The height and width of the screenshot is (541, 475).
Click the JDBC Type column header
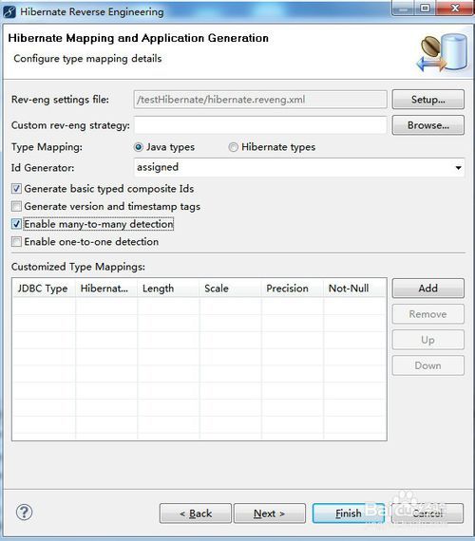pos(44,289)
